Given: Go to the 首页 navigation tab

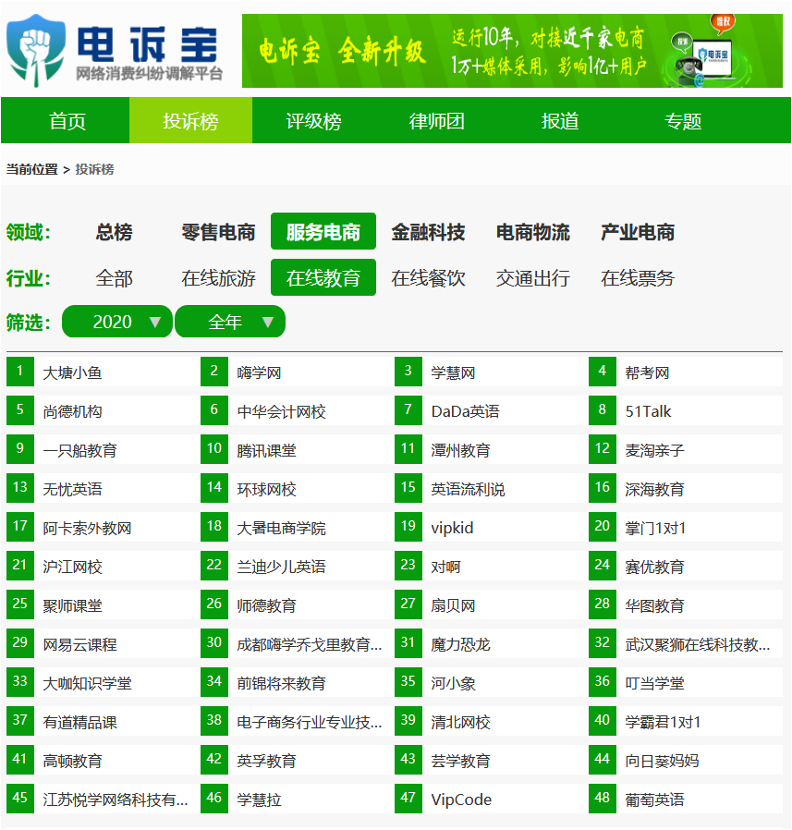Looking at the screenshot, I should tap(67, 121).
